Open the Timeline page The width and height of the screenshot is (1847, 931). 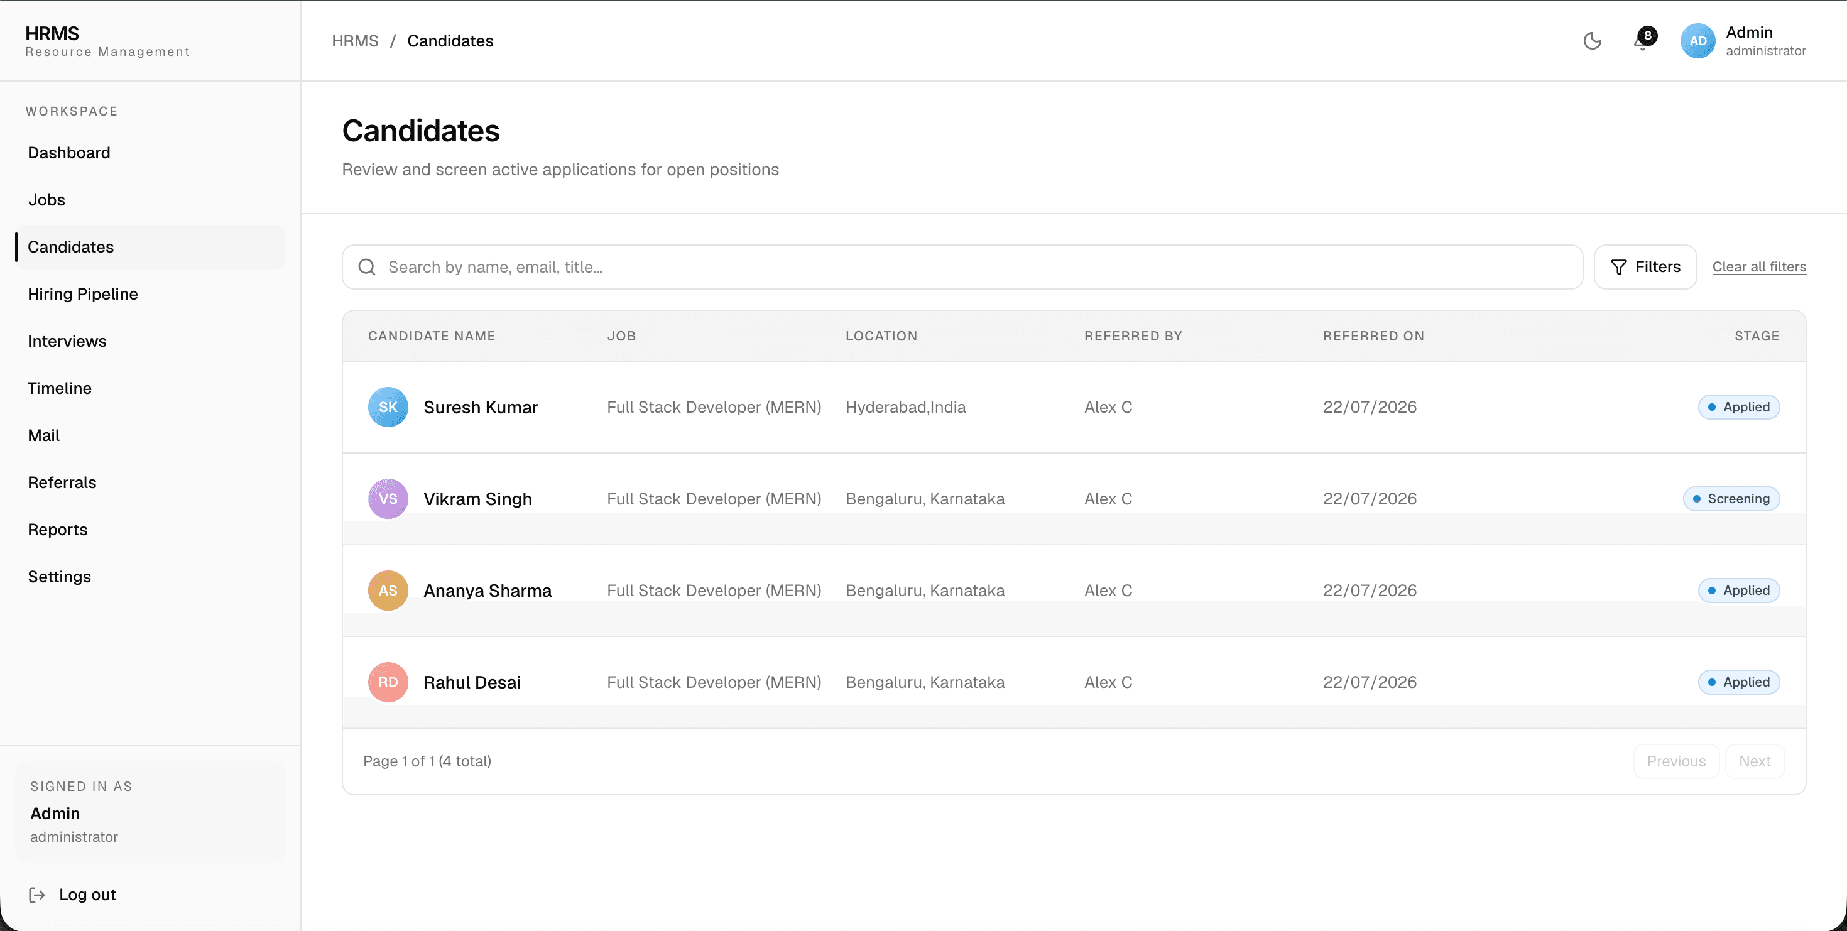point(151,388)
